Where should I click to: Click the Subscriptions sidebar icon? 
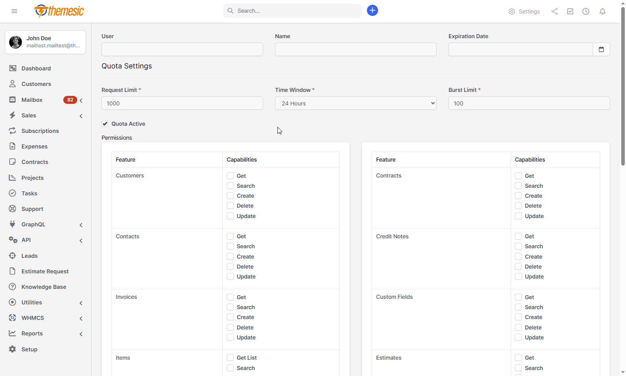tap(13, 131)
